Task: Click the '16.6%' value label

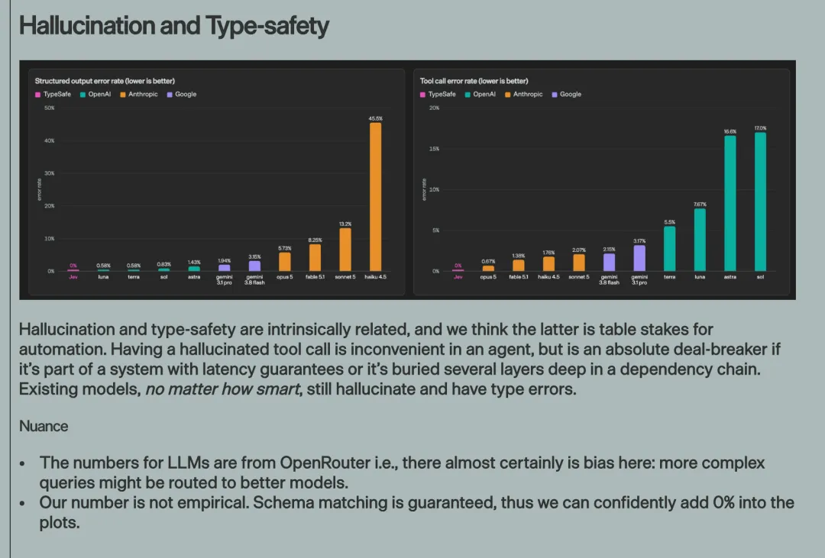Action: 730,131
